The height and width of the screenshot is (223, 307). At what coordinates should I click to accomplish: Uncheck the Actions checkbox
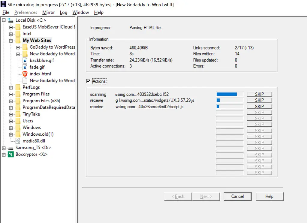click(x=88, y=81)
